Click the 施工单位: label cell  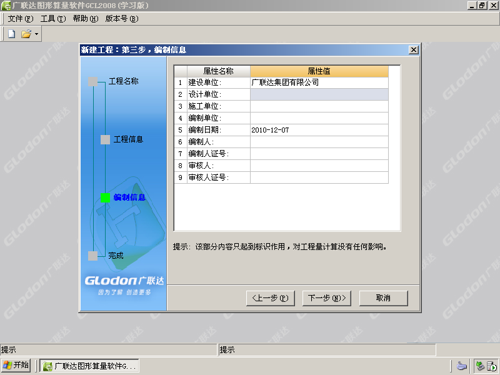[218, 106]
